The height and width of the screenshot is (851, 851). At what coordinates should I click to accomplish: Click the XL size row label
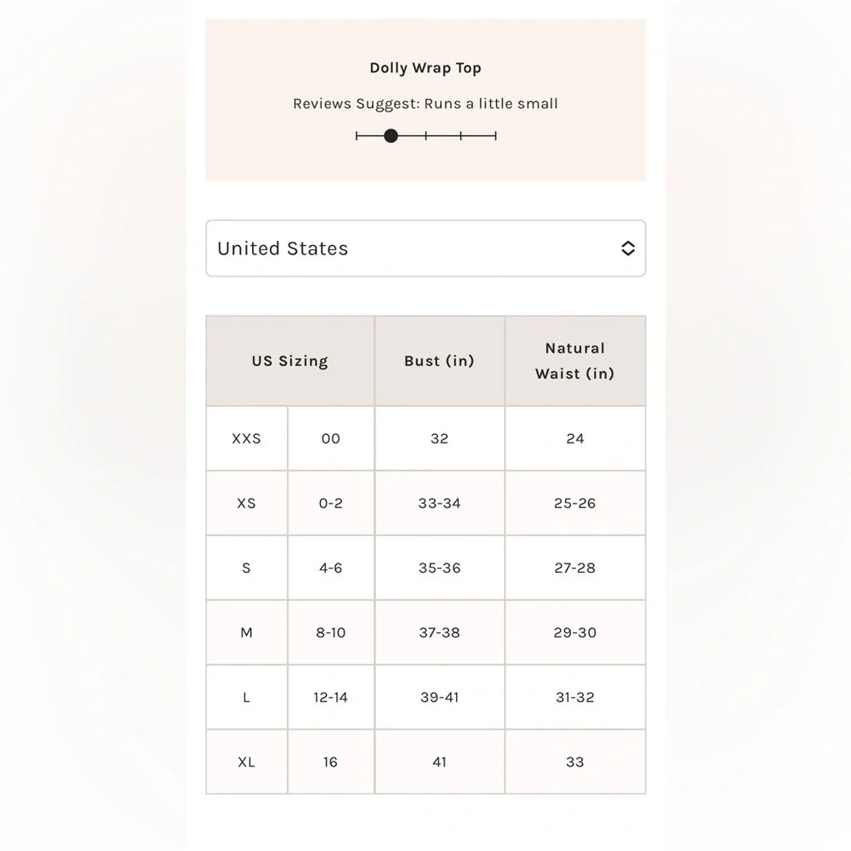click(247, 762)
